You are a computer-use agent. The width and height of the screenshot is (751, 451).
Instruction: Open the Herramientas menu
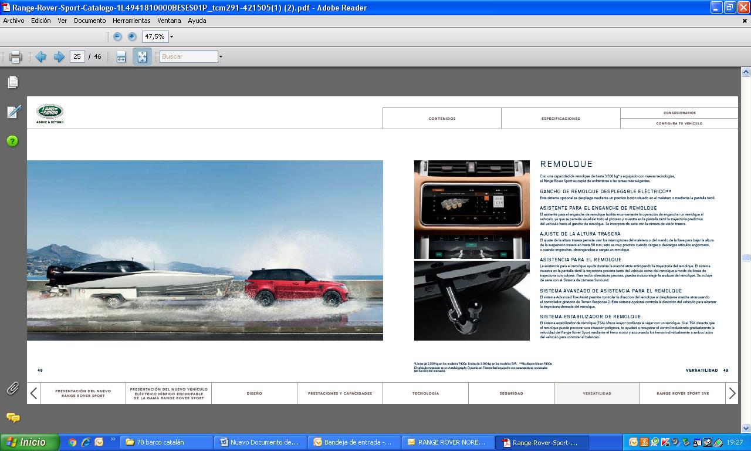[x=131, y=21]
